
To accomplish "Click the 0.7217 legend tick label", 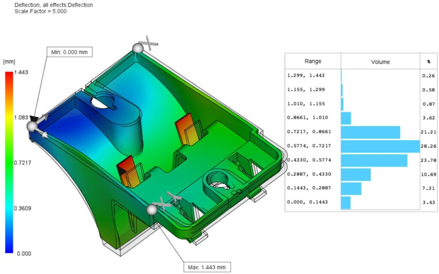I will click(x=23, y=163).
